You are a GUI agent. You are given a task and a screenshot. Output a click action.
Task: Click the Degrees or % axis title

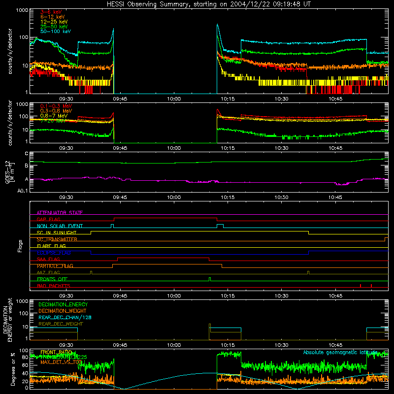tap(13, 369)
